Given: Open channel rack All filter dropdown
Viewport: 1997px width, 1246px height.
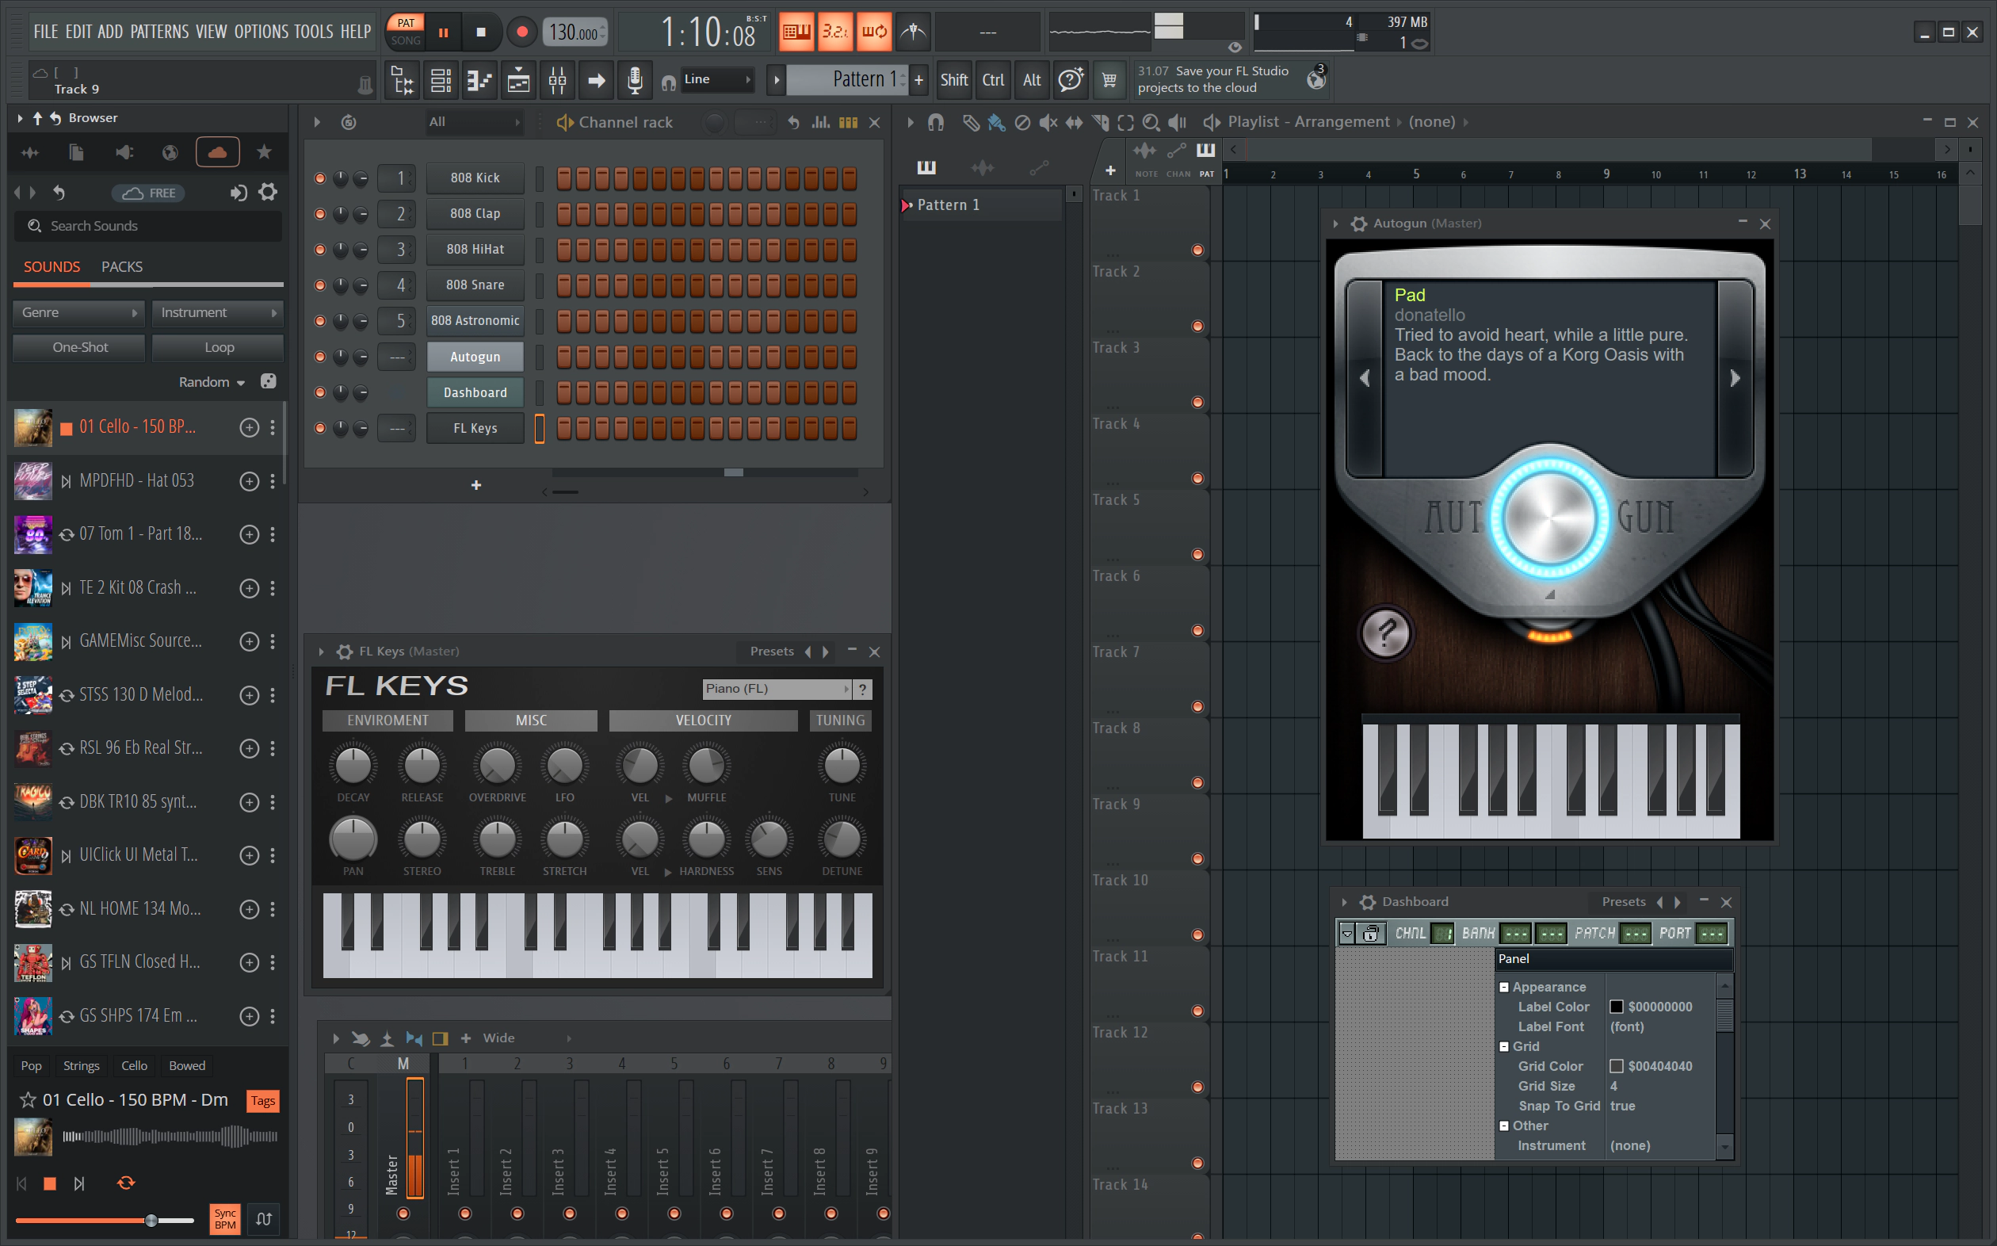Looking at the screenshot, I should 474,122.
